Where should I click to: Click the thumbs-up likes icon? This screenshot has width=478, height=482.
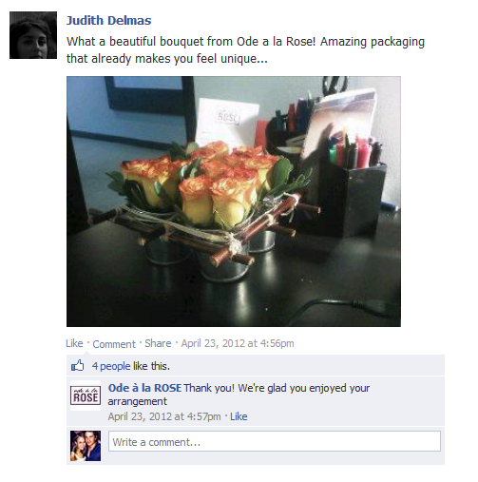[78, 366]
